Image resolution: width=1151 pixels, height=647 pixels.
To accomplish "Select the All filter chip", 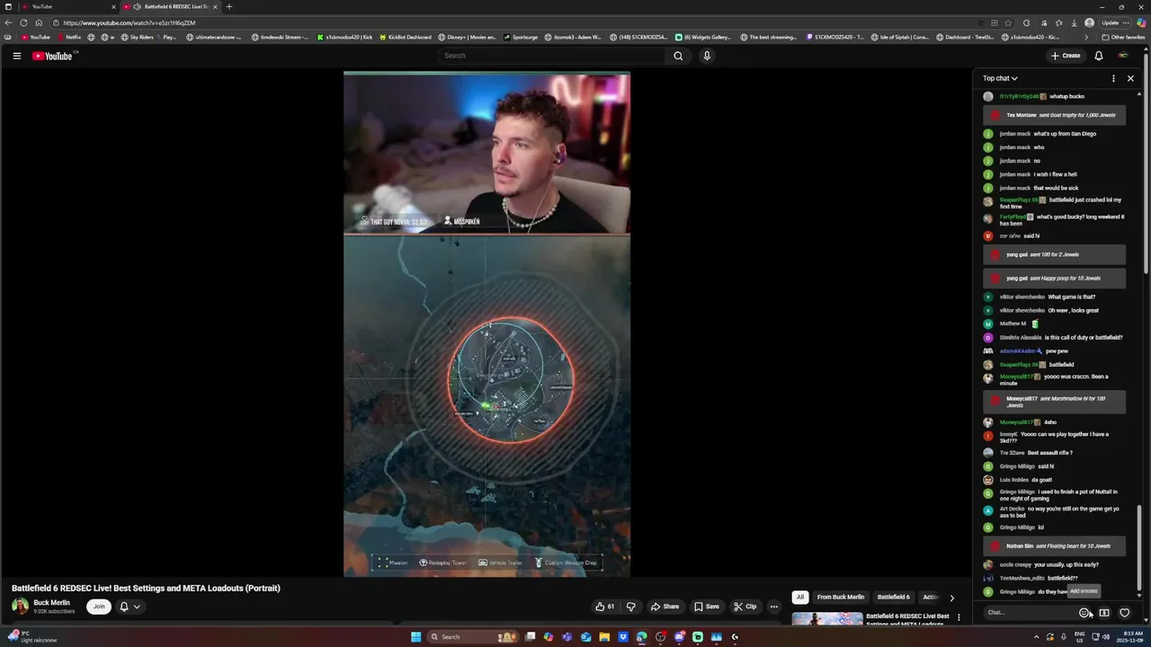I will [799, 597].
